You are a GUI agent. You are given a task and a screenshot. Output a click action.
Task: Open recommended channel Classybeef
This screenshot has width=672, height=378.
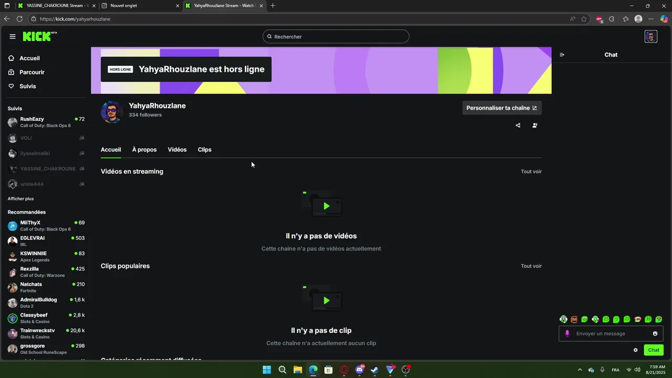point(46,318)
